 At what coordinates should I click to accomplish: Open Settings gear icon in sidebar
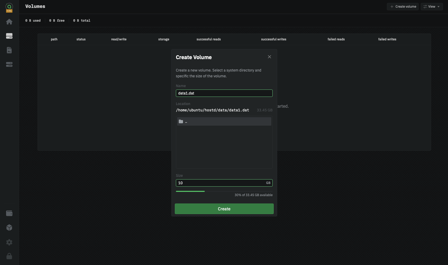9,242
